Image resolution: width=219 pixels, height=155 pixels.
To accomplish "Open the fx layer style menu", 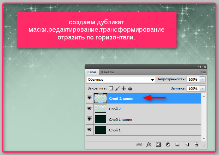I will (149, 144).
